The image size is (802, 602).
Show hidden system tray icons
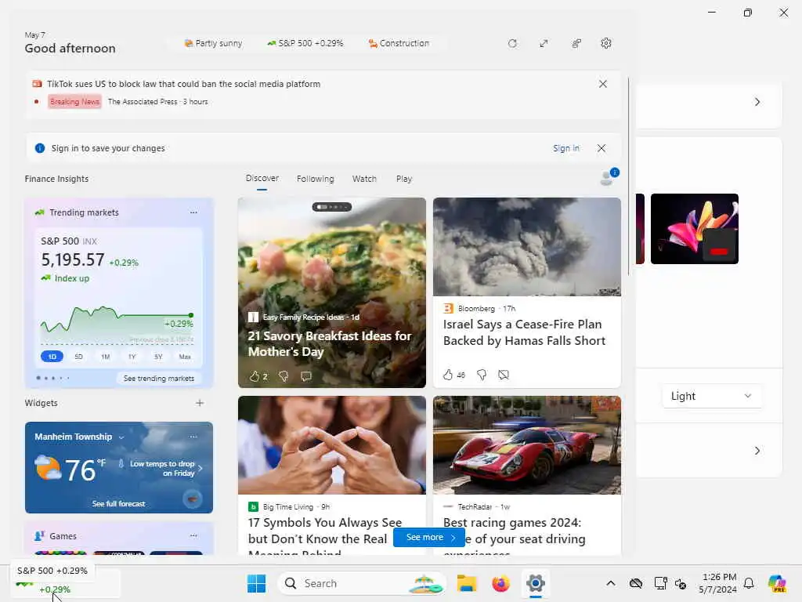(611, 583)
